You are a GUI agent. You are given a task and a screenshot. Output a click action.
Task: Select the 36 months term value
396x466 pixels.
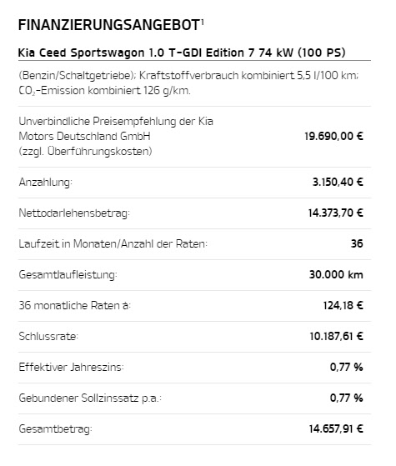coord(357,243)
